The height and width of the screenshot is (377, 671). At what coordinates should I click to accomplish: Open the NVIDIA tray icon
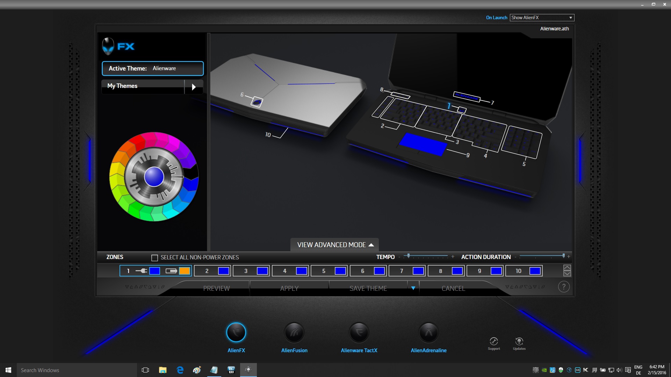544,370
